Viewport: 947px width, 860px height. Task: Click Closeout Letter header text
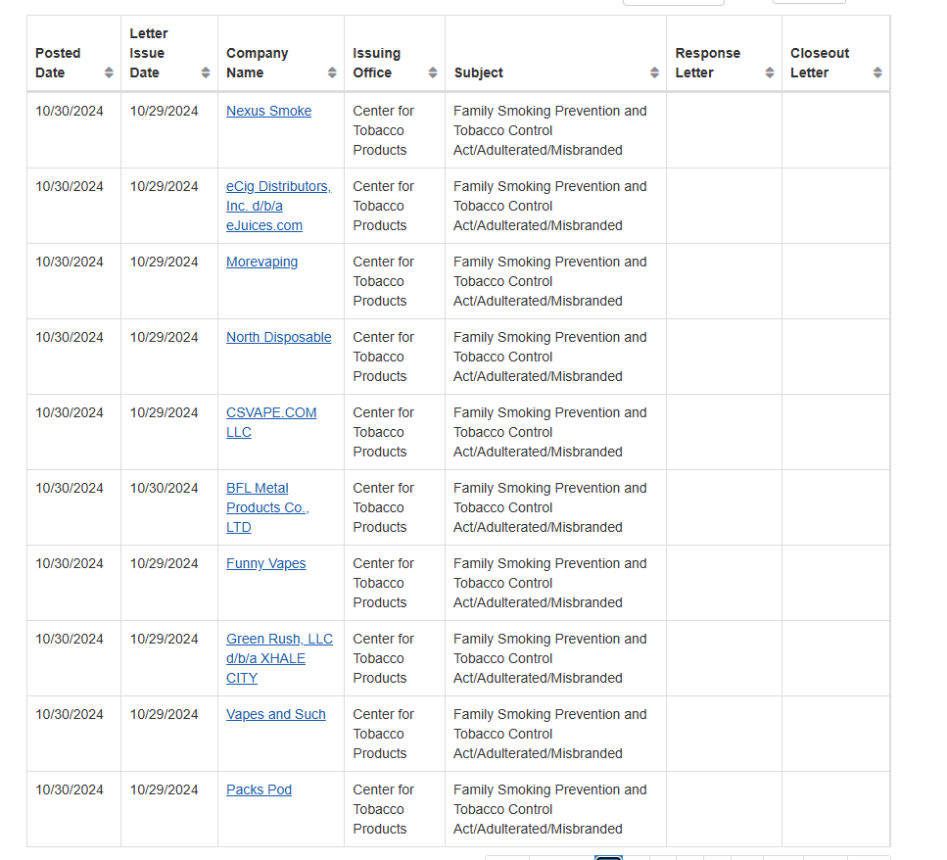[x=820, y=63]
